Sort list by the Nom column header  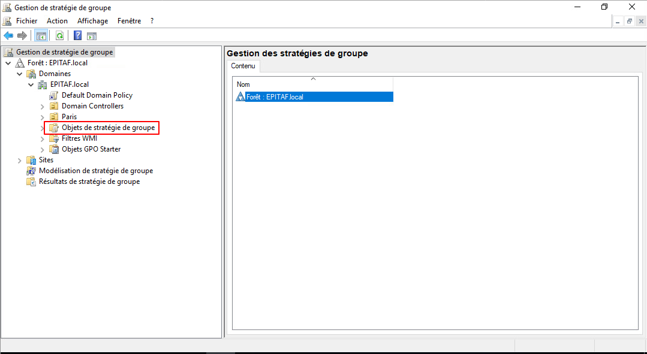(312, 84)
